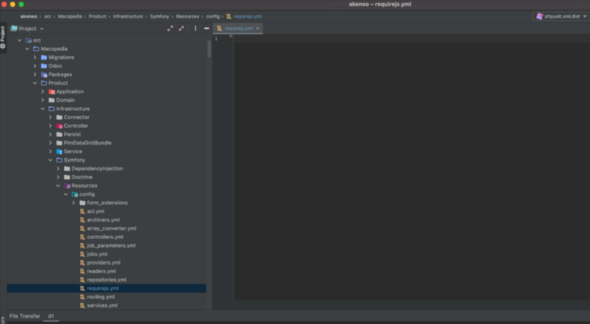Click the Project tree vertical scrollbar

(209, 49)
